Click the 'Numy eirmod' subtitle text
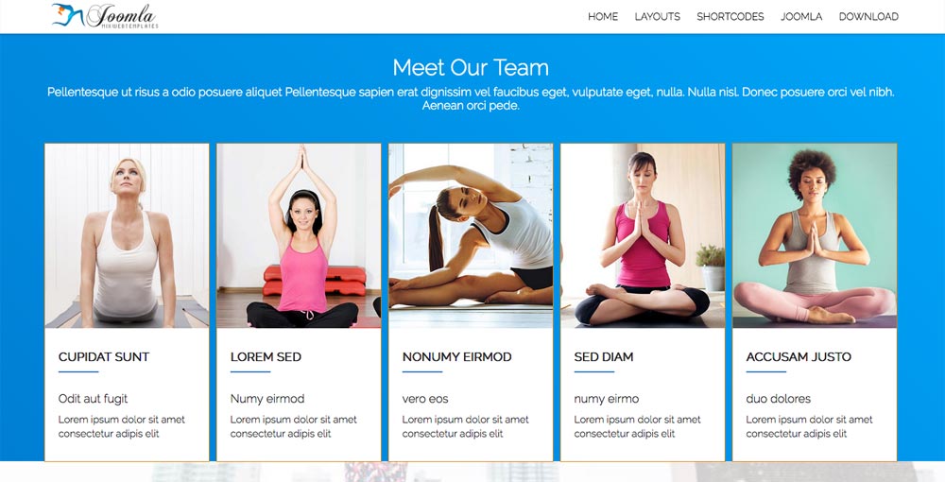 point(267,399)
